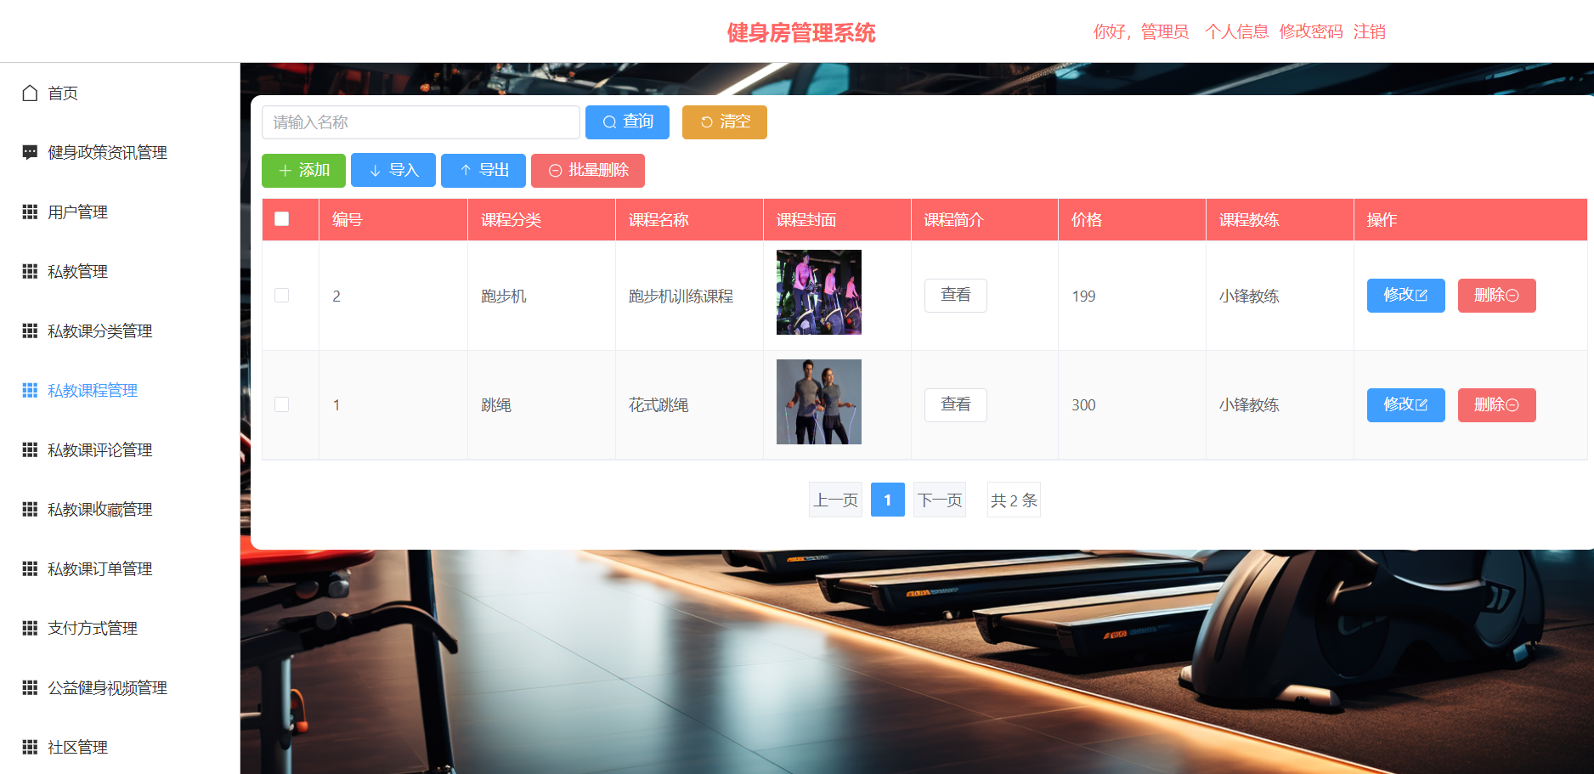1594x774 pixels.
Task: Click the grid icon beside 支付方式管理
Action: [x=30, y=628]
